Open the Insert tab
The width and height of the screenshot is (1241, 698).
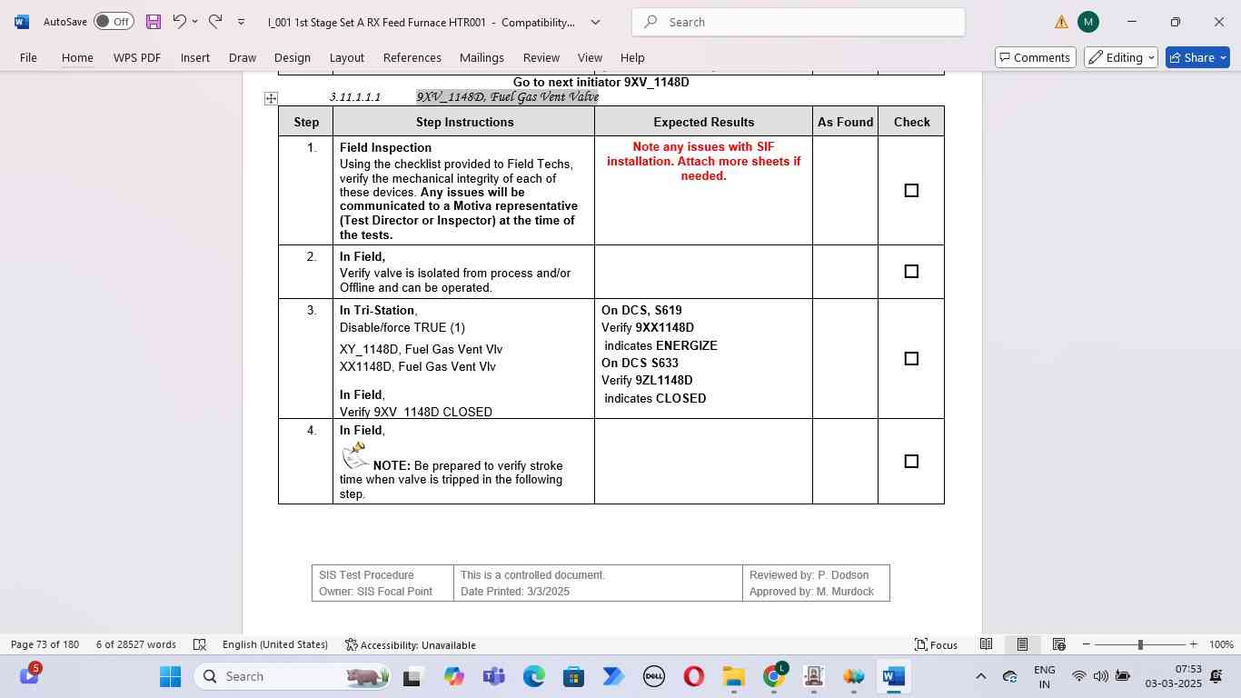pyautogui.click(x=195, y=57)
